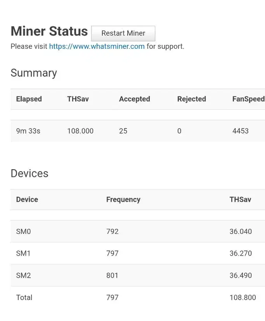265x321 pixels.
Task: Select the 108.000 THSav summary value
Action: point(80,131)
